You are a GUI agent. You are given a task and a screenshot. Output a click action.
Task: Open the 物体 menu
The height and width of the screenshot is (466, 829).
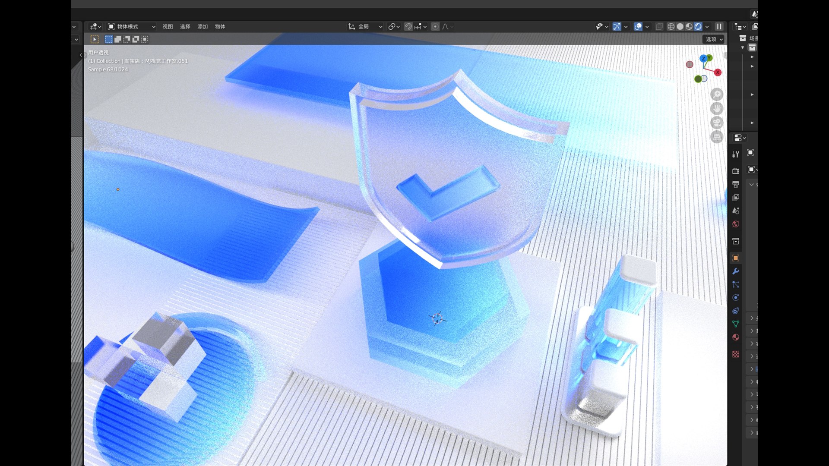220,27
